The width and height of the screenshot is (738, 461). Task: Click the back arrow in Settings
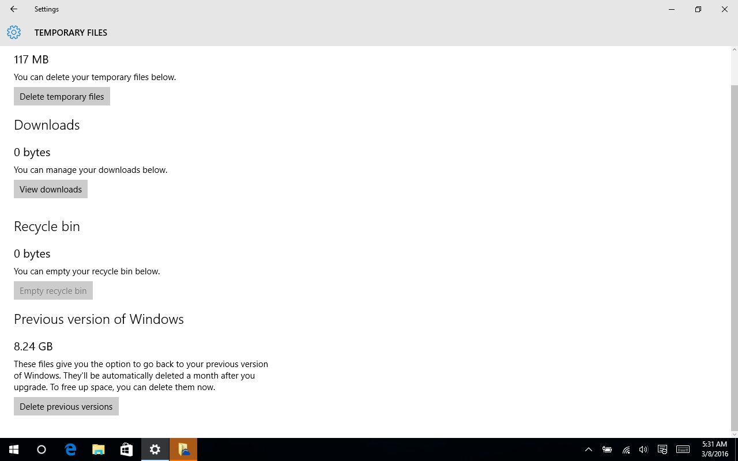(x=13, y=9)
